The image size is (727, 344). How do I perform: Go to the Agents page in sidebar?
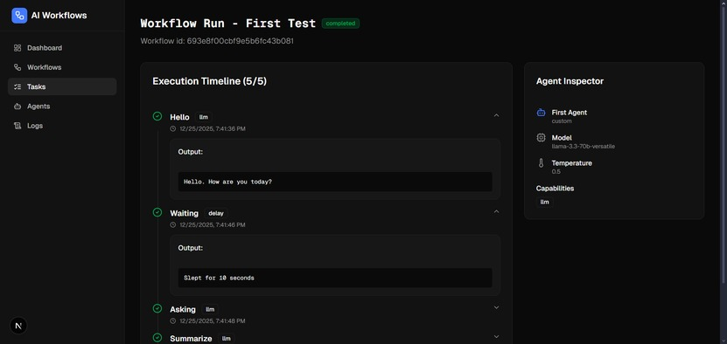click(x=62, y=106)
